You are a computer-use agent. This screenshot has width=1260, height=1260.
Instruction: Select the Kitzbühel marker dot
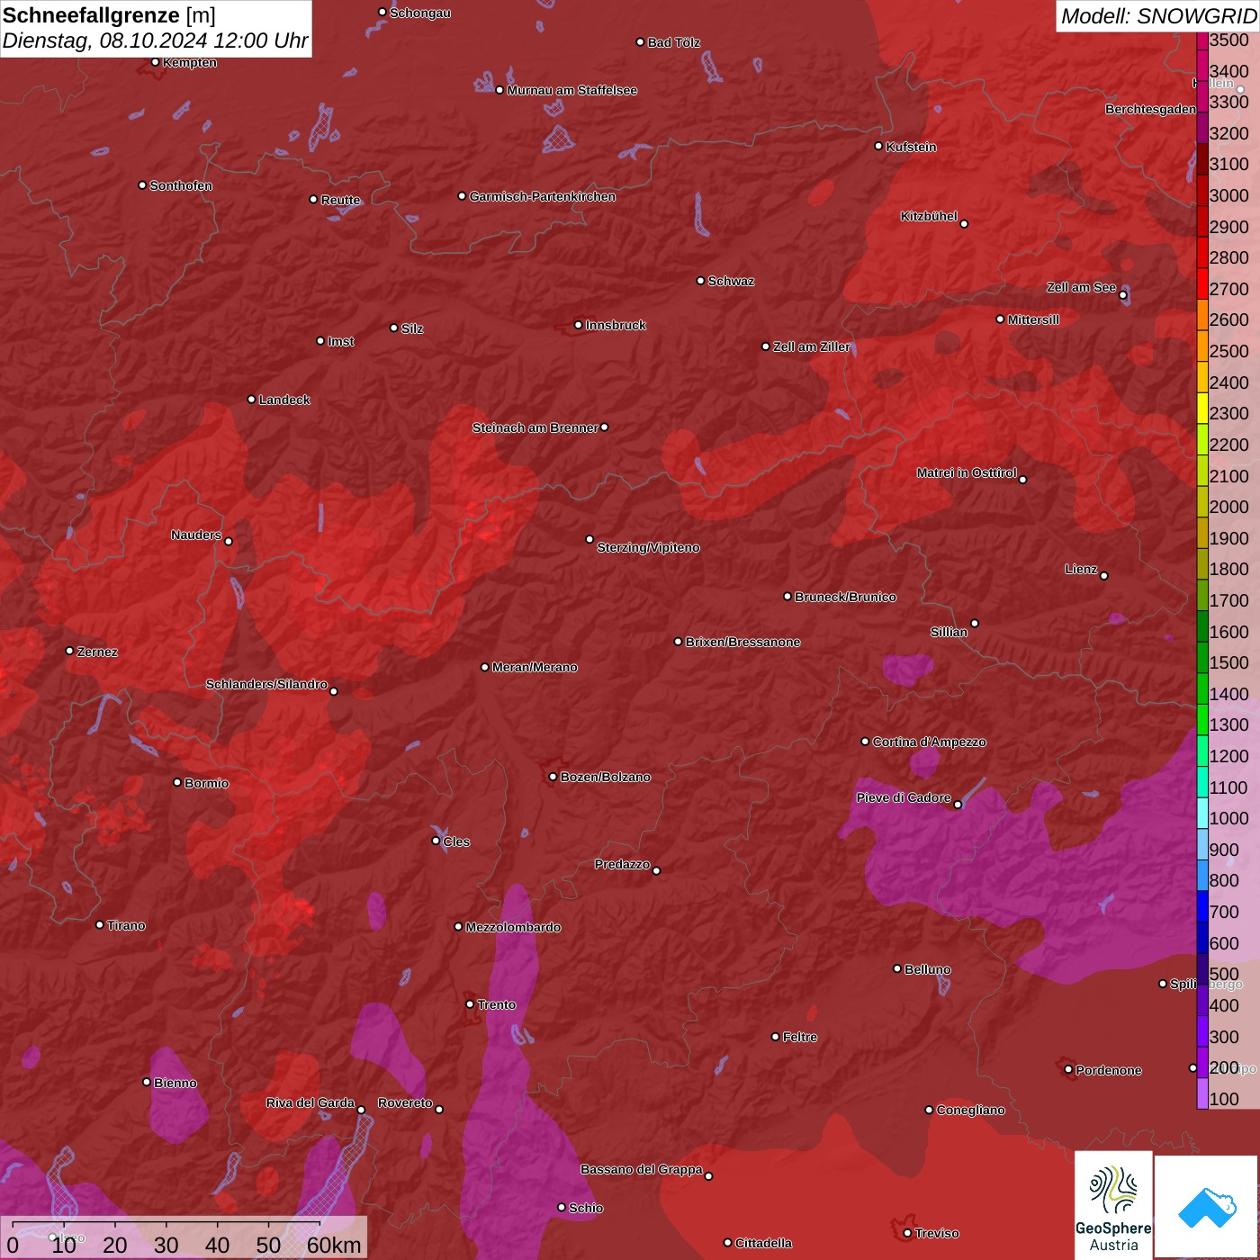964,223
